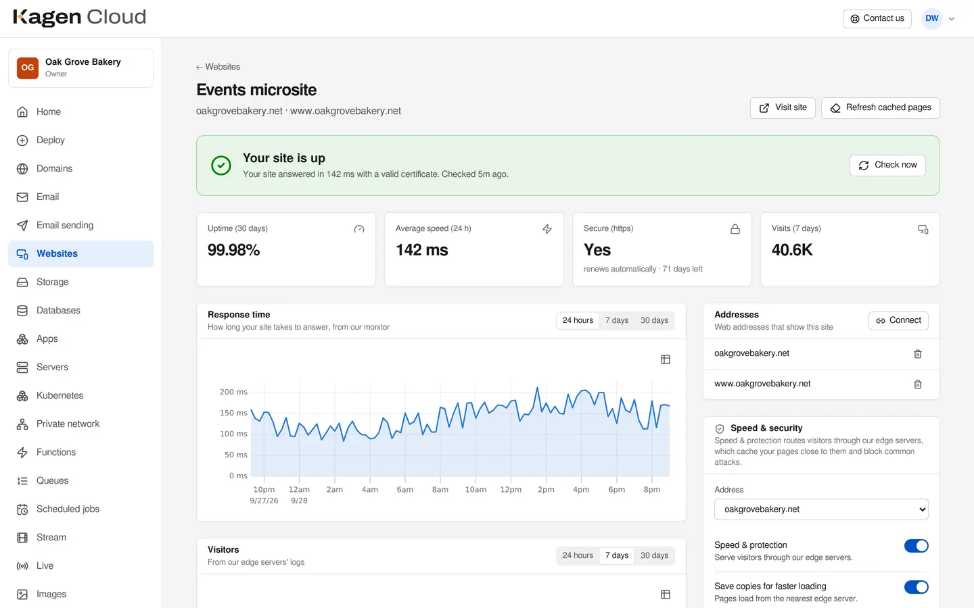Select 7 days for Response time
The height and width of the screenshot is (608, 974).
(x=617, y=321)
